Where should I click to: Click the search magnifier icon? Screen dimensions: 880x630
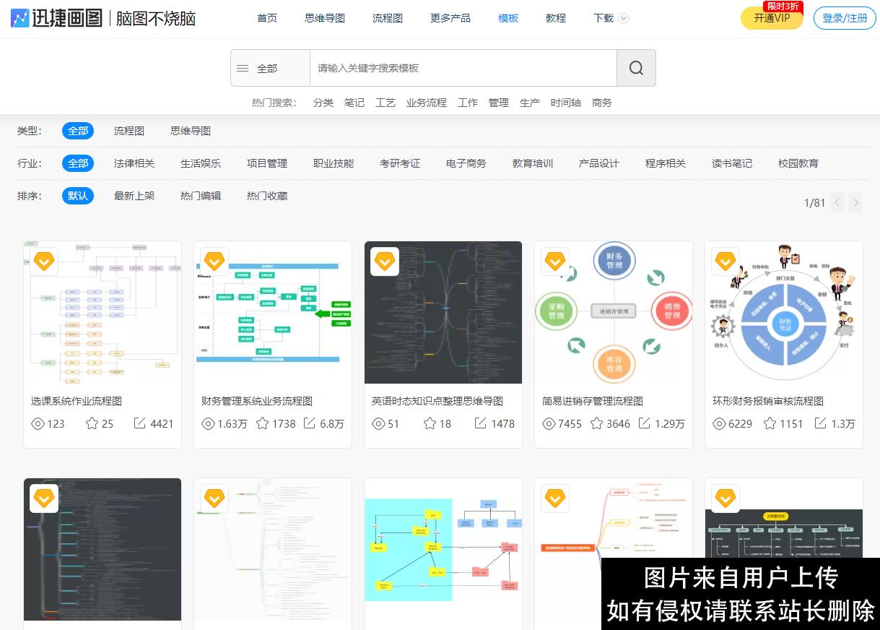(635, 67)
